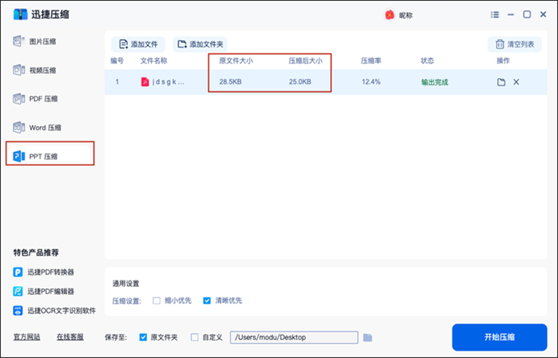Open the title bar menu list icon
The width and height of the screenshot is (558, 358).
point(495,14)
